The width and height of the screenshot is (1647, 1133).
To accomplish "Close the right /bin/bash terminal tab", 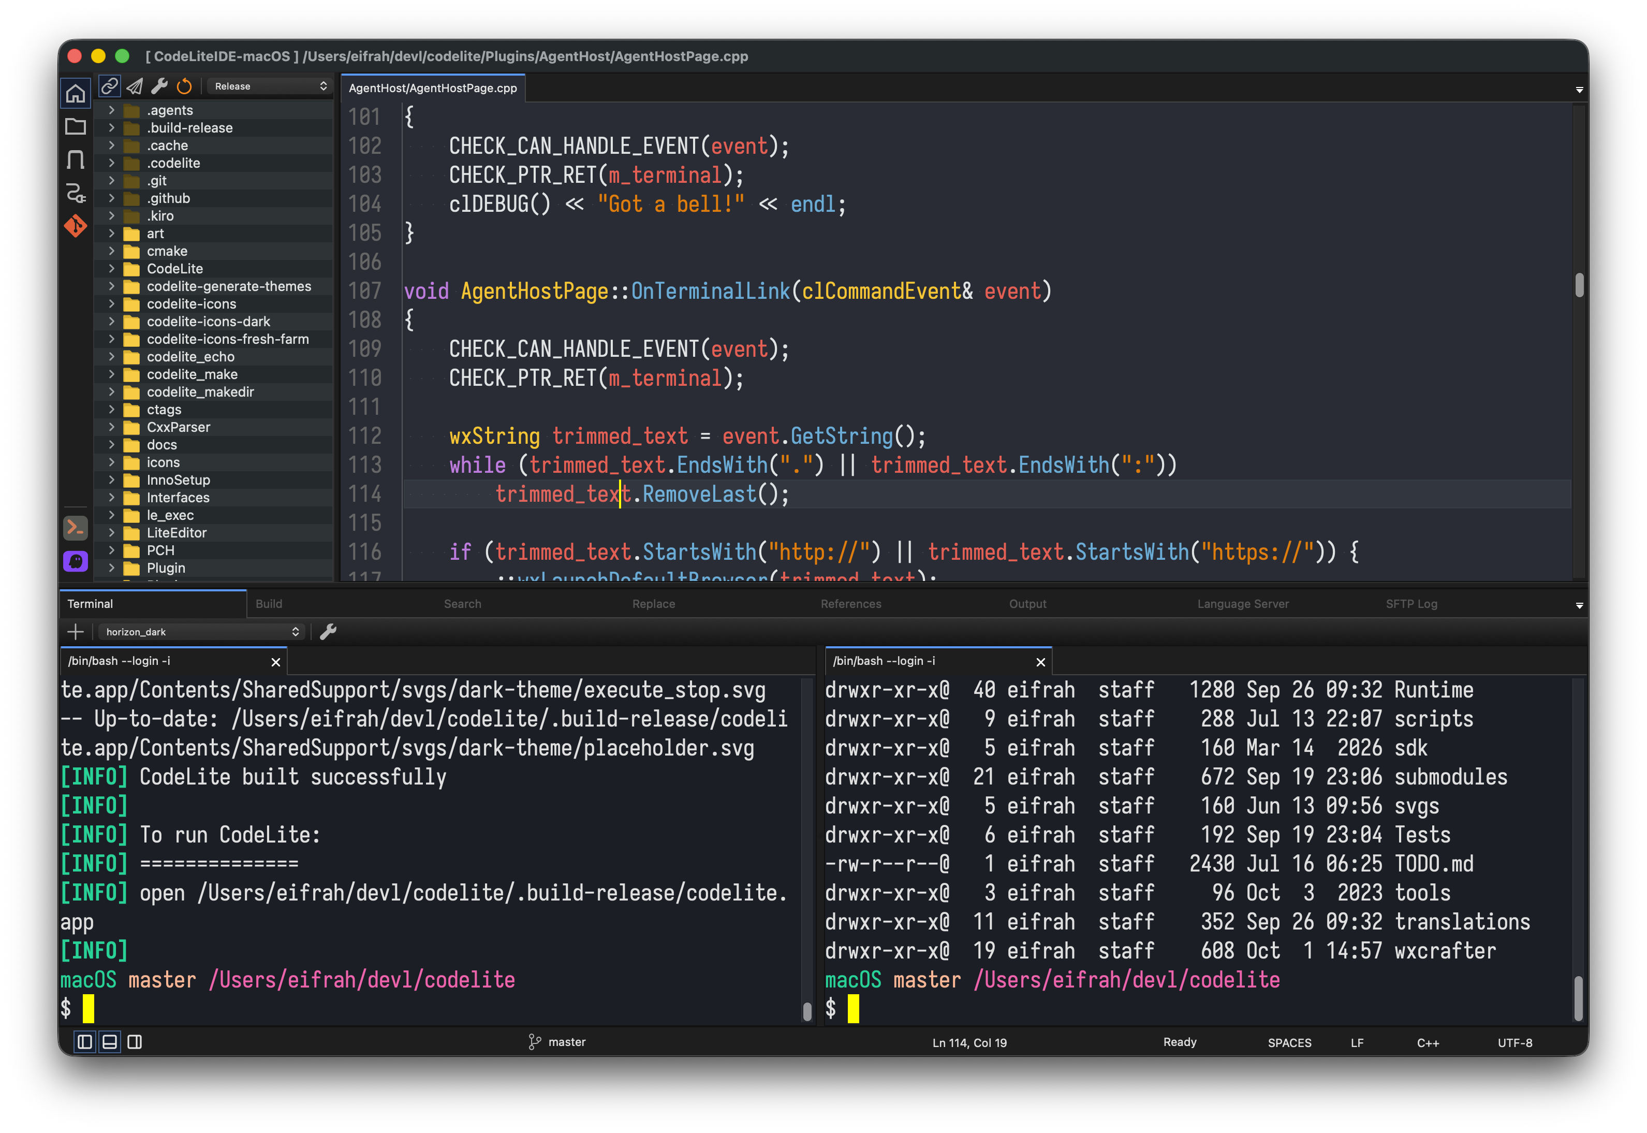I will point(1040,662).
